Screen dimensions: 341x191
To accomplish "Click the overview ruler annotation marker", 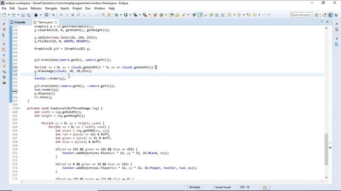I will pos(330,147).
